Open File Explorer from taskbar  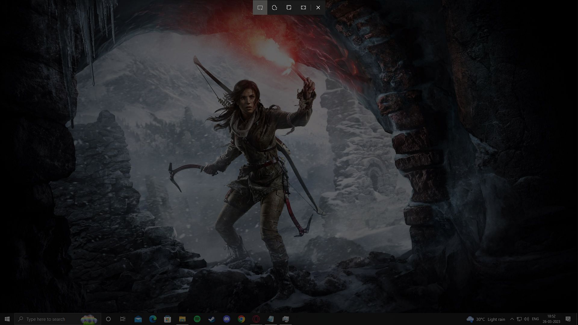[x=182, y=319]
